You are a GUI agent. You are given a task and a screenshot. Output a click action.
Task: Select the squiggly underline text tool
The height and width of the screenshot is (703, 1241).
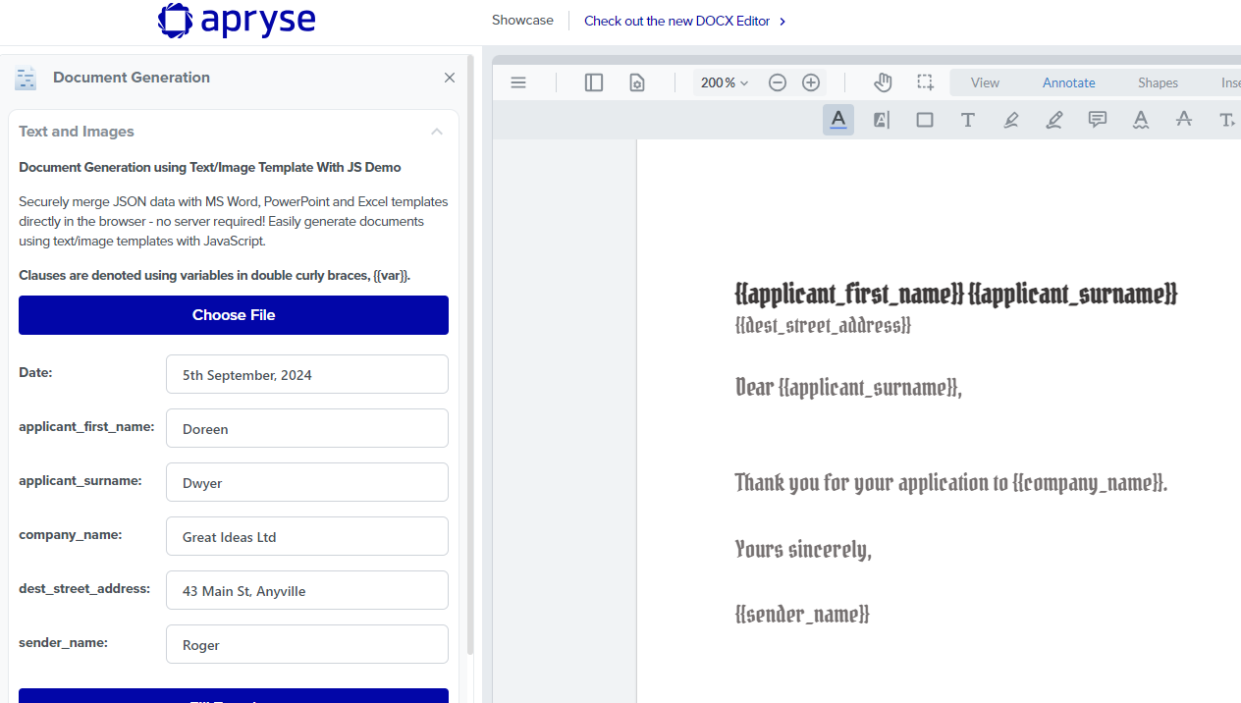[1140, 119]
